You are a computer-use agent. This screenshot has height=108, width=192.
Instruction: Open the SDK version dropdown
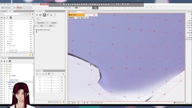click(x=14, y=8)
